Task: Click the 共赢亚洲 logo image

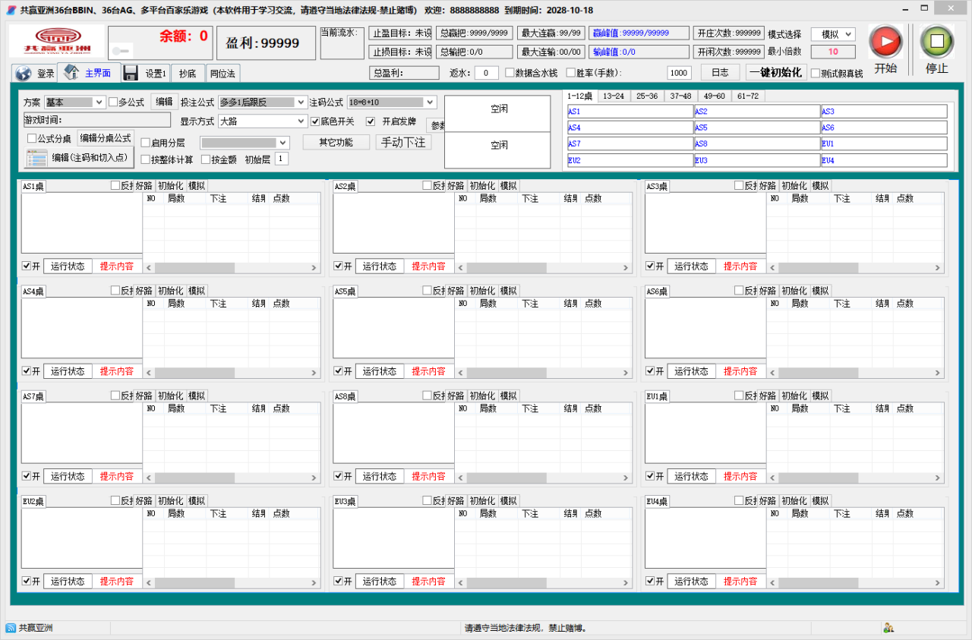Action: [57, 41]
